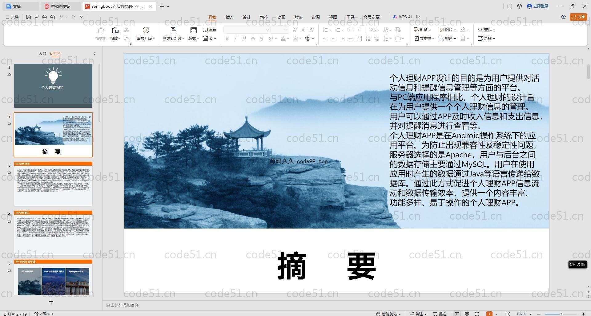Start slideshow with 当页开始 play icon

[x=146, y=30]
